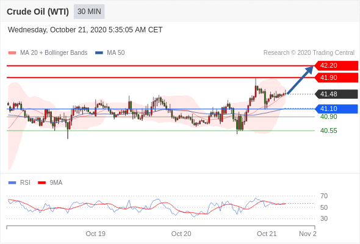
Task: Click the blue upward trend arrow
Action: (300, 80)
